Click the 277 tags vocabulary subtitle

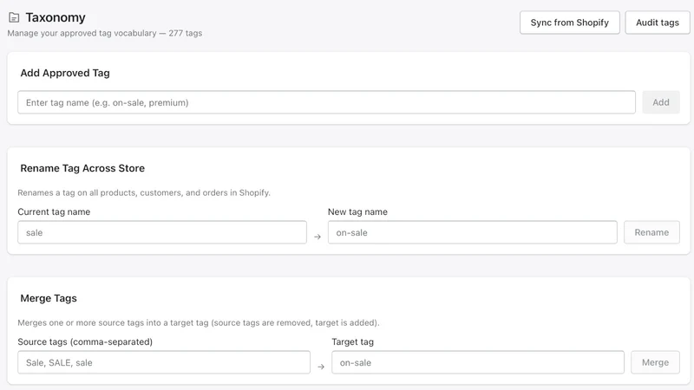(x=105, y=33)
